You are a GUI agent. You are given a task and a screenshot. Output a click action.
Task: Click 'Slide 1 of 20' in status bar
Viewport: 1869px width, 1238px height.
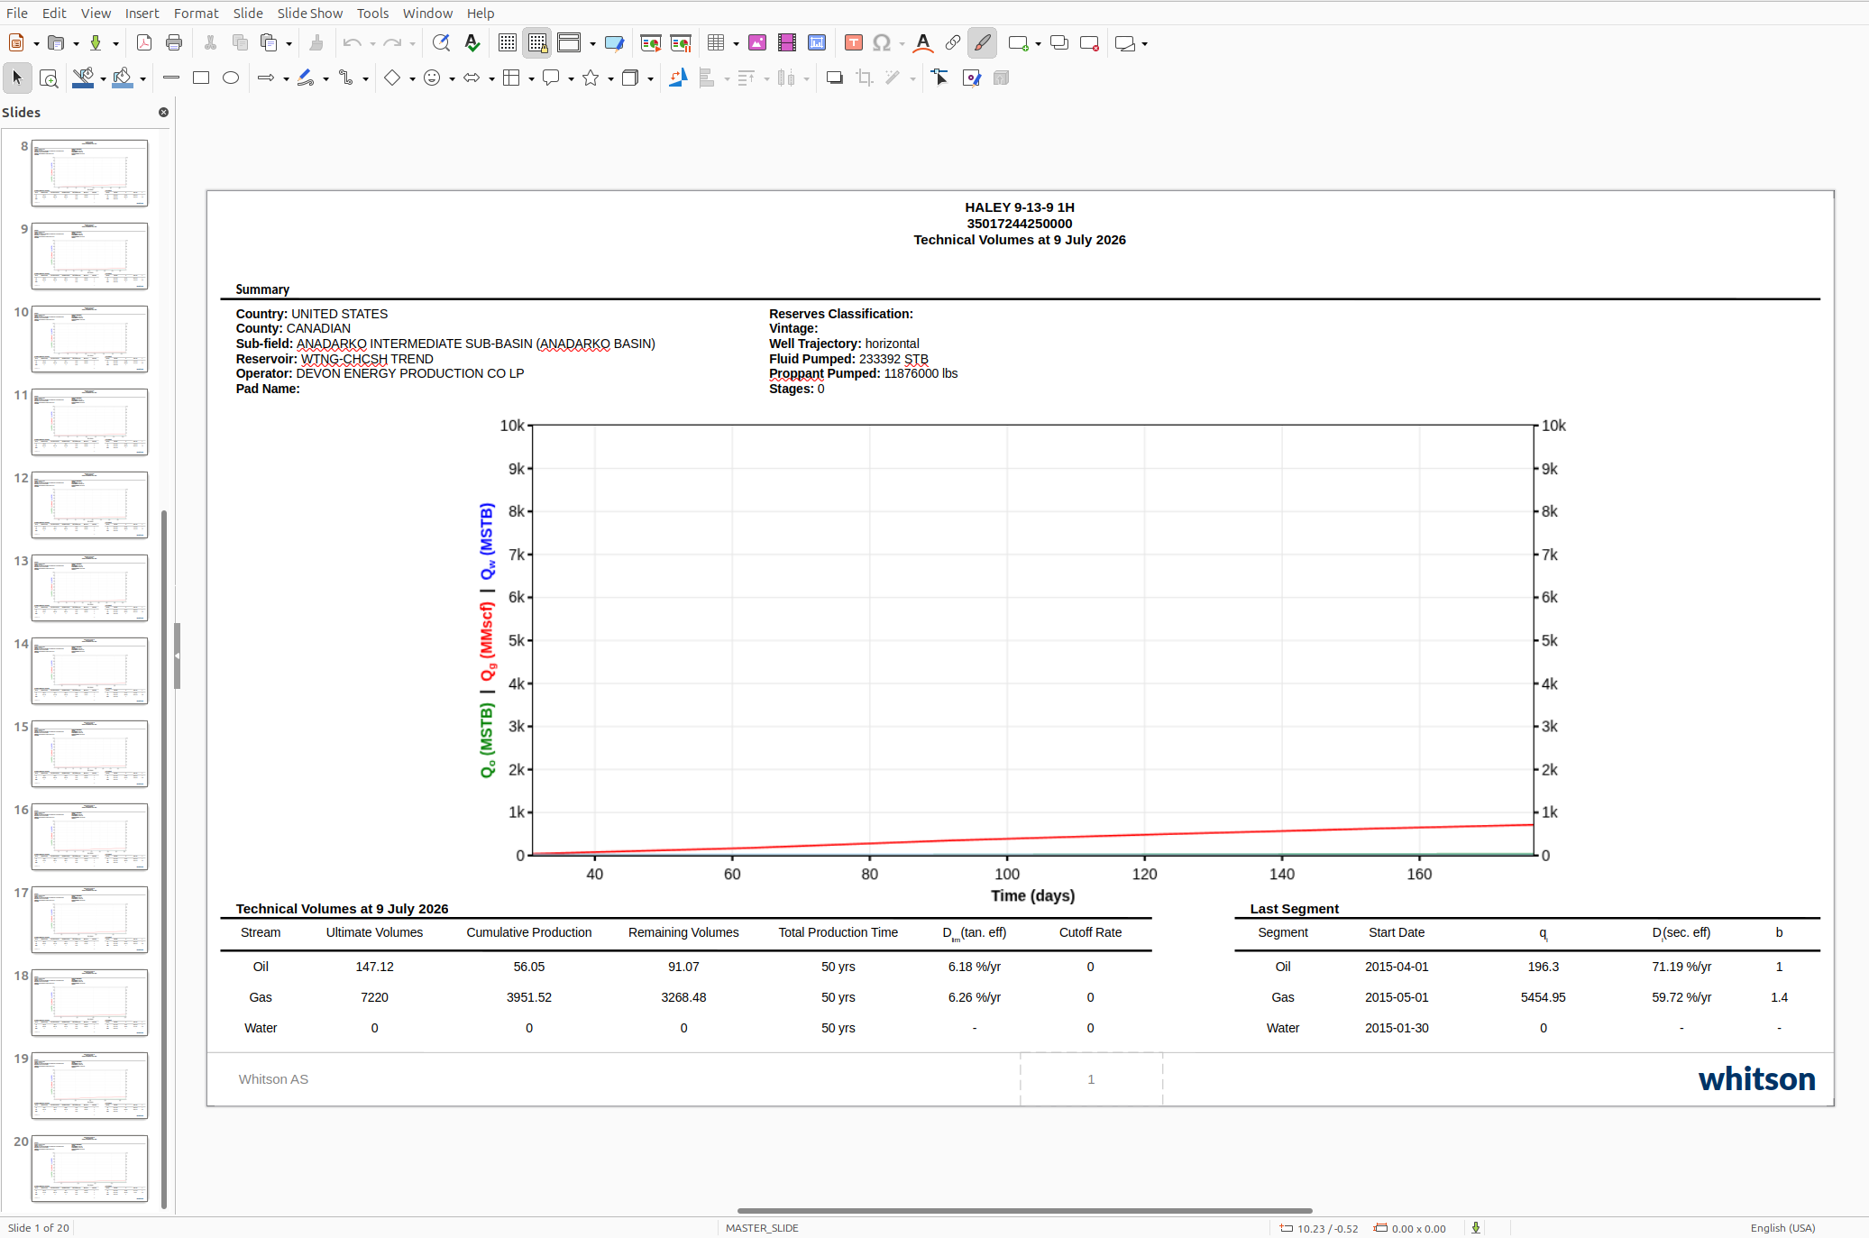39,1228
